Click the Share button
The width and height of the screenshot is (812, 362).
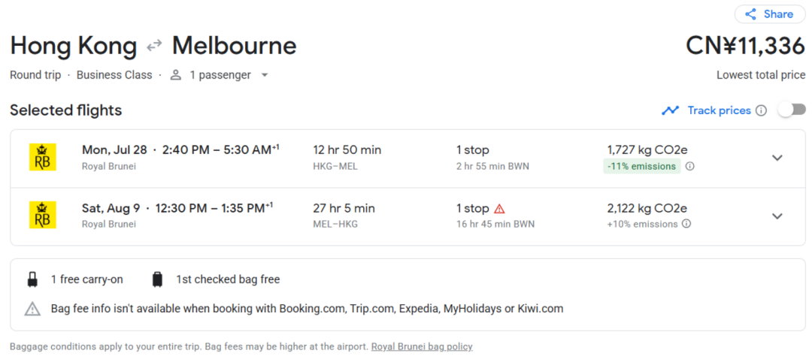[770, 14]
